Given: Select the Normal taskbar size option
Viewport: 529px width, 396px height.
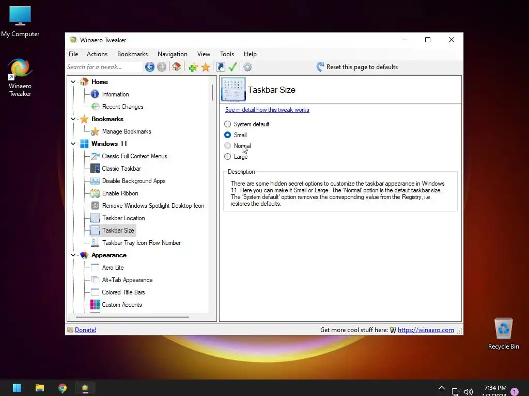Looking at the screenshot, I should [x=228, y=146].
